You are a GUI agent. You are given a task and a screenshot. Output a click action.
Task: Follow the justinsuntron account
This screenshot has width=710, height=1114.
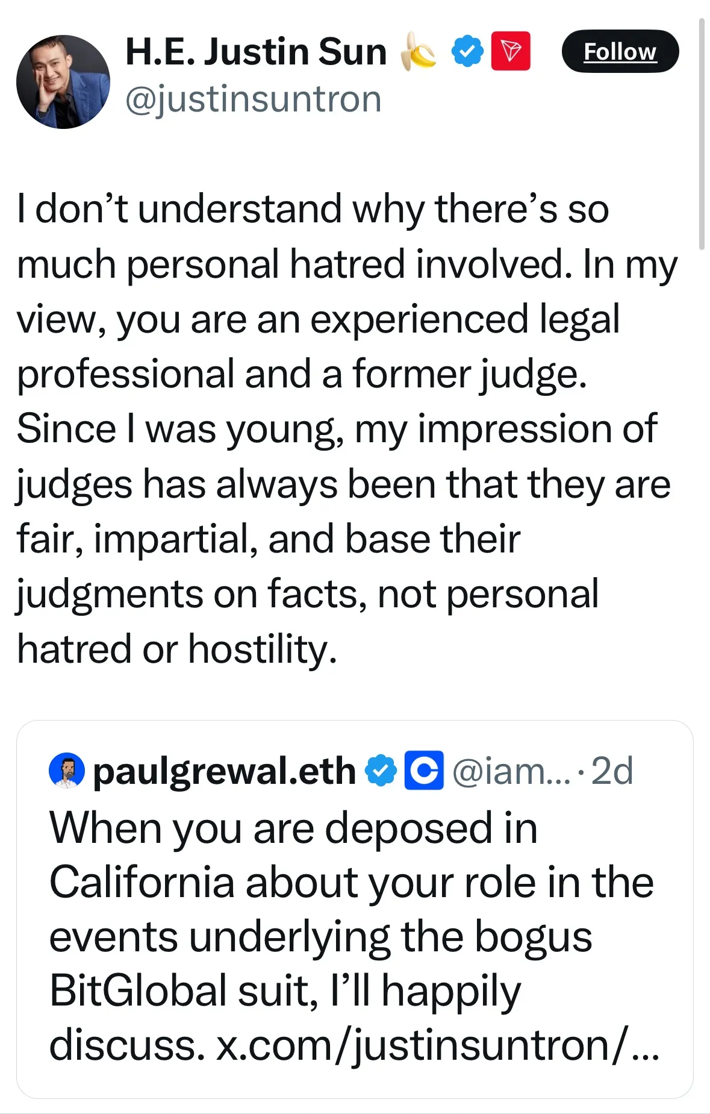click(620, 52)
